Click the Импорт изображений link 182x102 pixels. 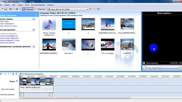click(7, 24)
